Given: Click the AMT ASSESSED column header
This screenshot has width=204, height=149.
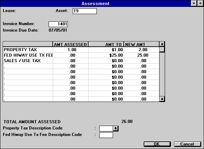Looking at the screenshot, I should pyautogui.click(x=71, y=44).
